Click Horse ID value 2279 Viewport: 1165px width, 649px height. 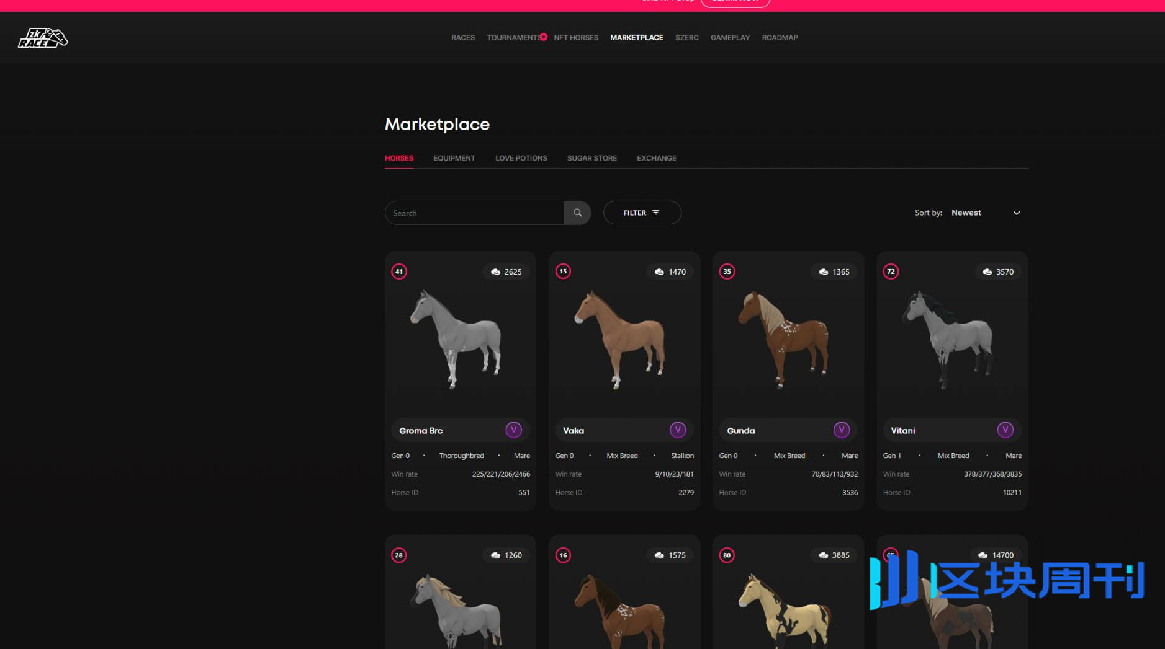point(686,493)
